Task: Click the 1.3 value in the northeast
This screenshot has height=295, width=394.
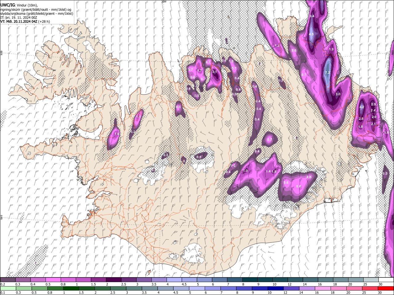Action: [277, 45]
